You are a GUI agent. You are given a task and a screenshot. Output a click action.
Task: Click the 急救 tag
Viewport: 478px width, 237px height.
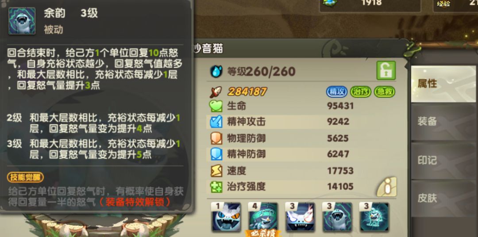tap(385, 92)
